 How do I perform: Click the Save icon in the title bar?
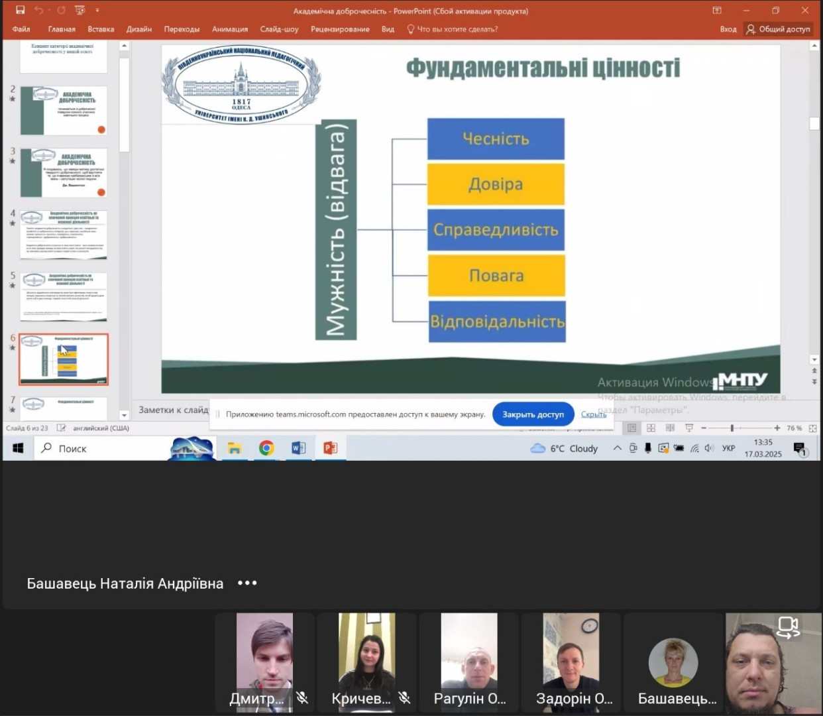[x=20, y=10]
